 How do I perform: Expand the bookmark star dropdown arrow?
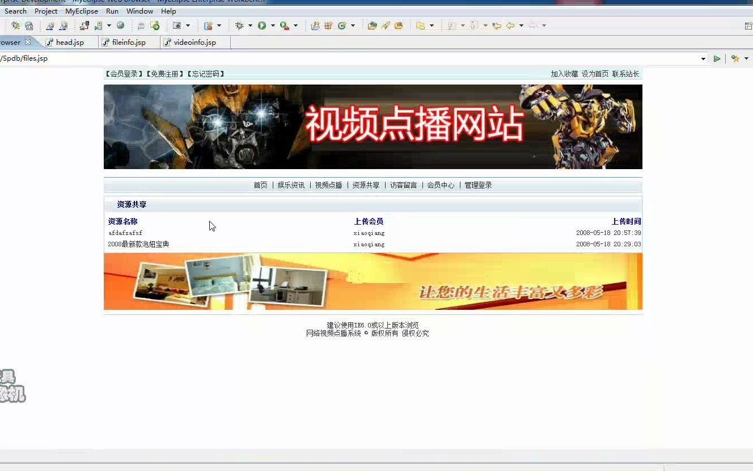746,58
